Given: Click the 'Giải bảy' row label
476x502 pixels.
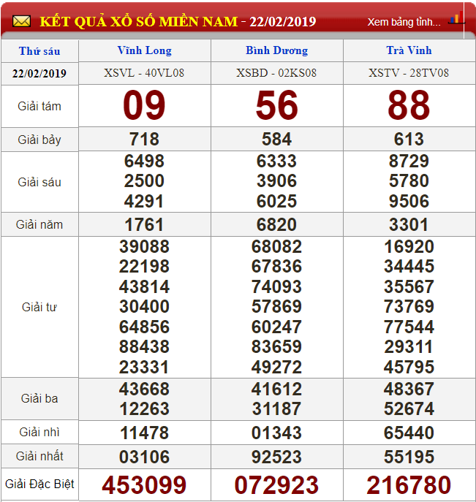Looking at the screenshot, I should pos(39,140).
